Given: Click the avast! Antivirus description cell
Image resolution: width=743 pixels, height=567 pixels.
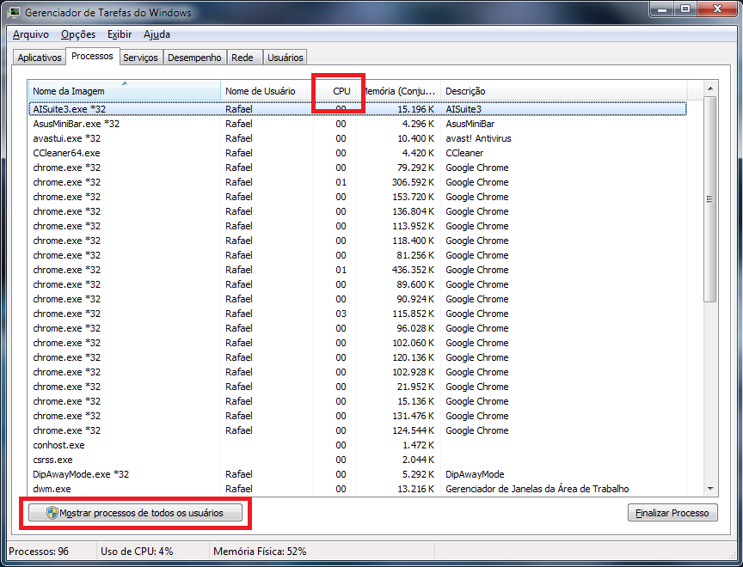Looking at the screenshot, I should (479, 138).
